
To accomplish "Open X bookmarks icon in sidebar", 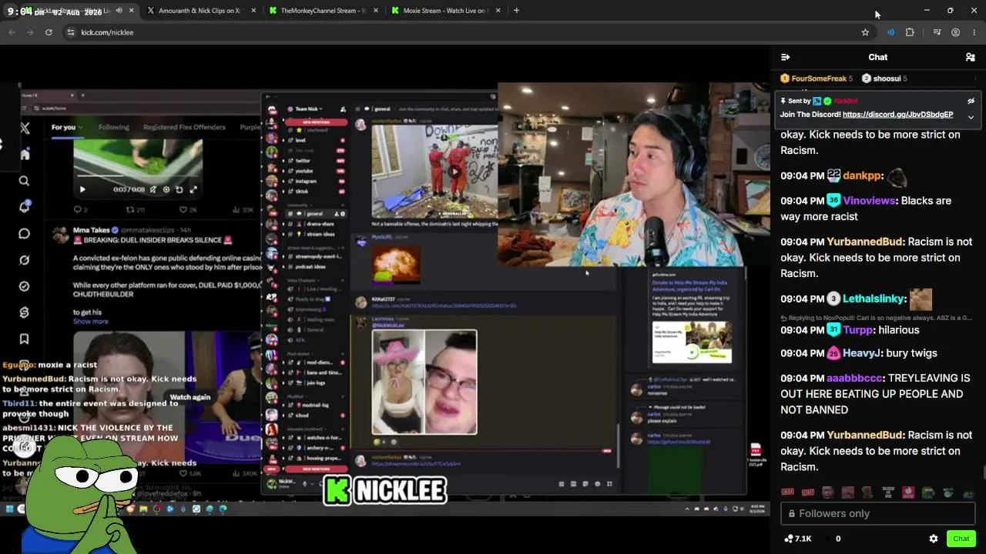I will pyautogui.click(x=24, y=339).
